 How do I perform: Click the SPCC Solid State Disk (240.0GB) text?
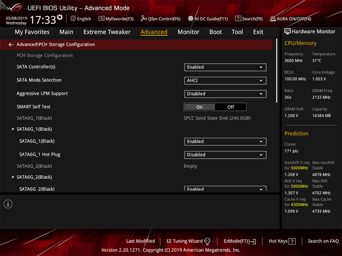(x=217, y=118)
